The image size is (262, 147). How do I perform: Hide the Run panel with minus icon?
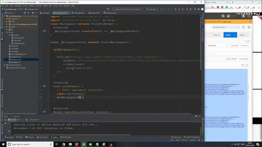pyautogui.click(x=199, y=116)
